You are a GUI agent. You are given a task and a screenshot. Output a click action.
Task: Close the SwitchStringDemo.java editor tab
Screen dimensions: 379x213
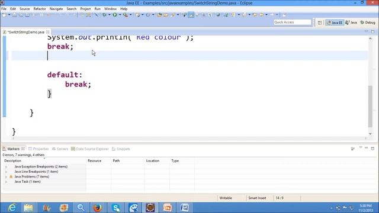48,32
